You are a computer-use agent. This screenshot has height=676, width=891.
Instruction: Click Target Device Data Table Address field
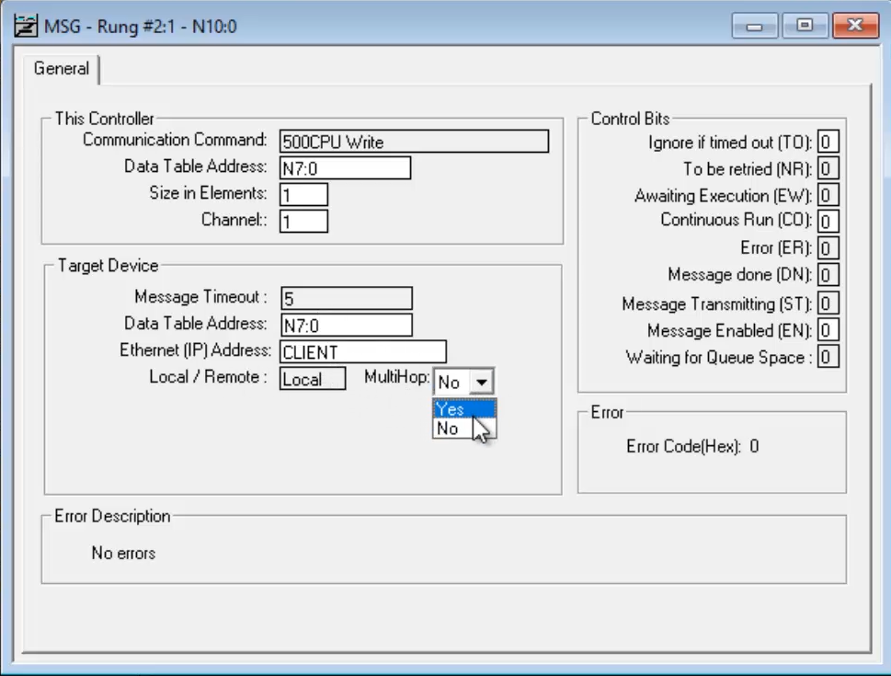(347, 326)
